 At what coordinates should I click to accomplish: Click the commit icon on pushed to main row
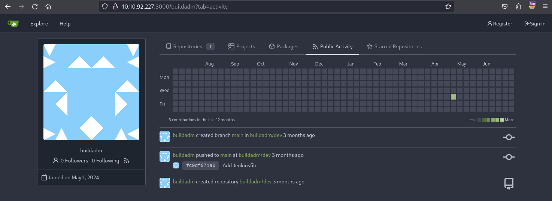point(509,157)
